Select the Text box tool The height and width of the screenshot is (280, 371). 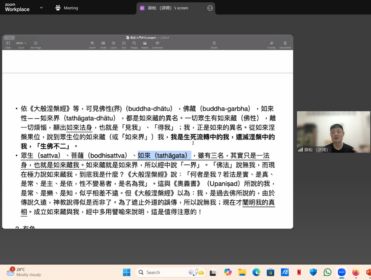tap(123, 44)
